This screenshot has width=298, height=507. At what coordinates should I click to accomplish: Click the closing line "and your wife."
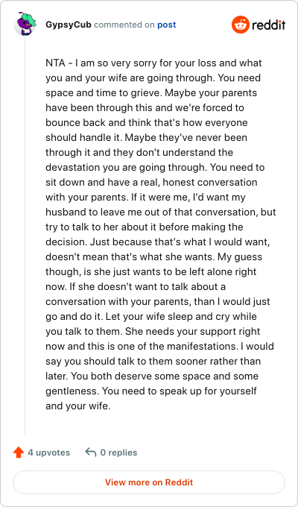(78, 406)
